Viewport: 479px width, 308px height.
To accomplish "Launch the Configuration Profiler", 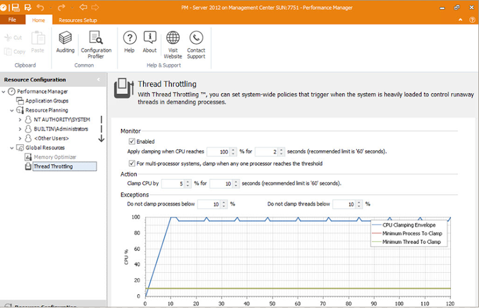I will 96,45.
